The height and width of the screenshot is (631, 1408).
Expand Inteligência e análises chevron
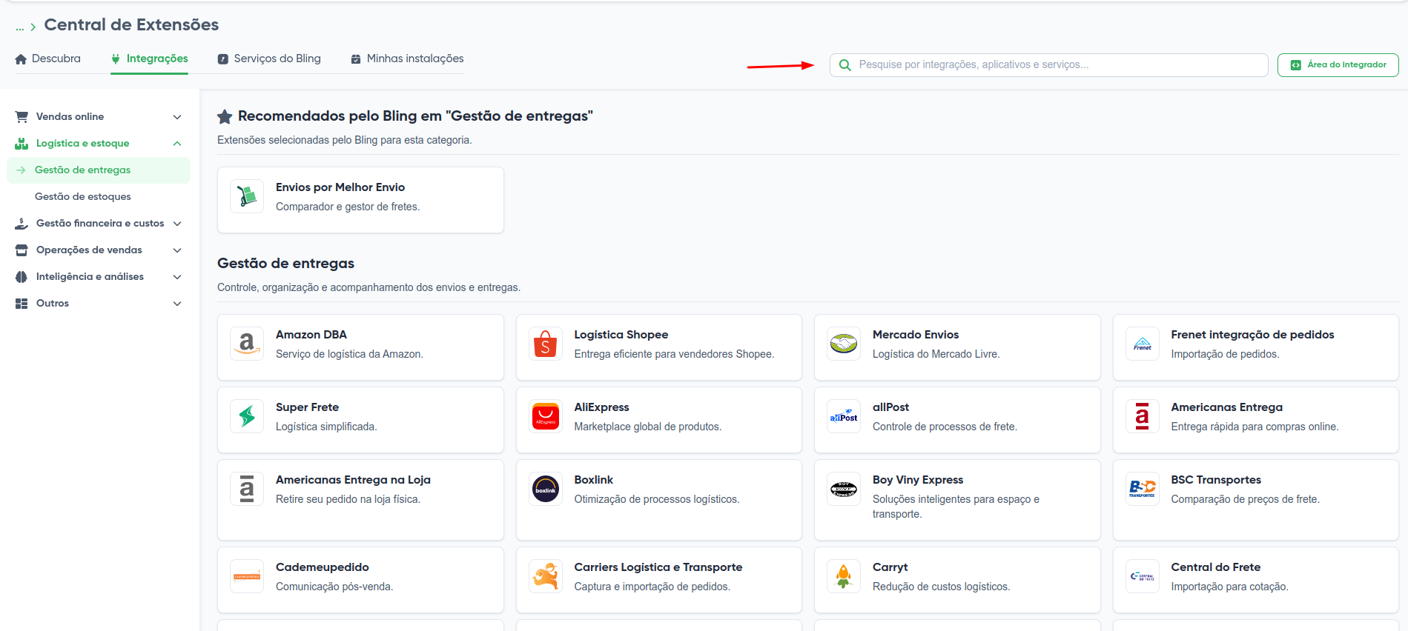point(177,277)
